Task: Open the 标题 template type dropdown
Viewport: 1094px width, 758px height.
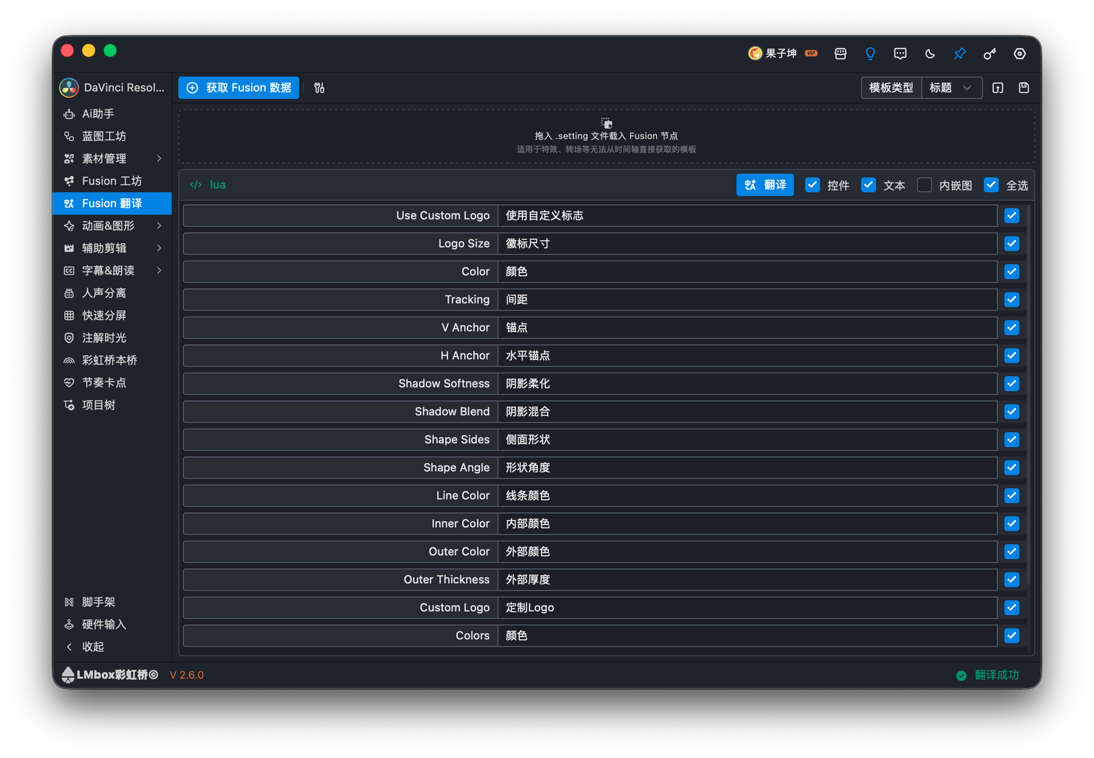Action: pyautogui.click(x=952, y=87)
